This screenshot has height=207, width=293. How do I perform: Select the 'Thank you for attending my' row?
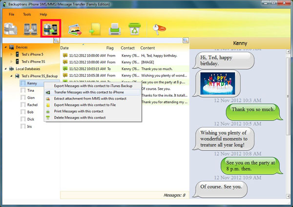click(165, 102)
